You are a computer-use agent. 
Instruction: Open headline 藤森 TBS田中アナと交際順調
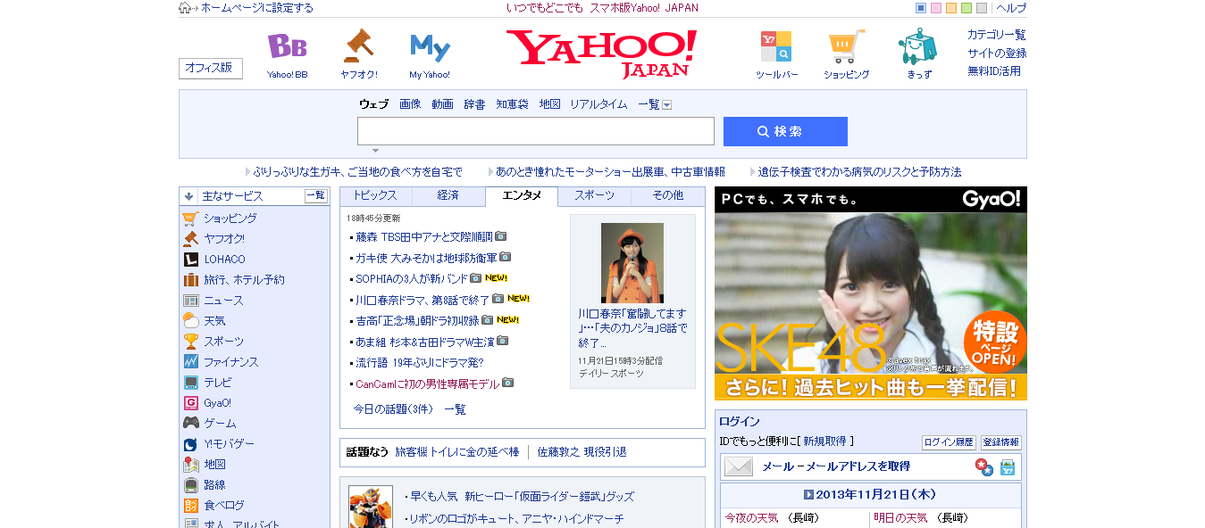pos(424,237)
